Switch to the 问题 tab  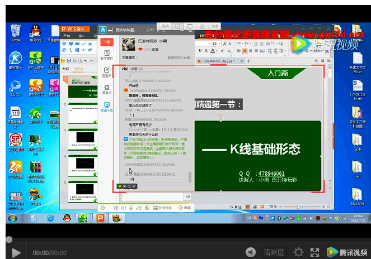(134, 69)
